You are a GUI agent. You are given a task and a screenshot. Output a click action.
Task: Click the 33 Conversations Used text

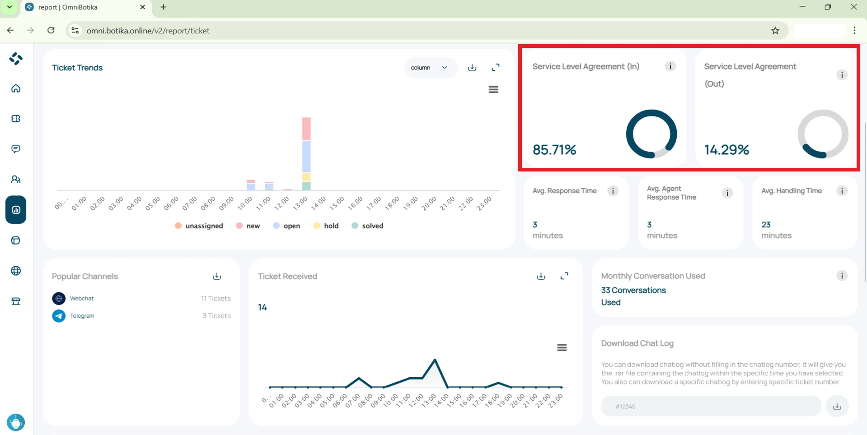(633, 296)
